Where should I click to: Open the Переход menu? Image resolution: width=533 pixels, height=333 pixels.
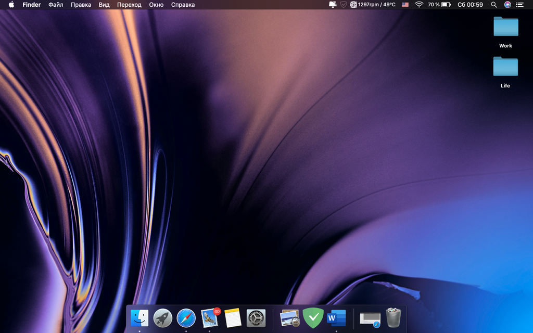pyautogui.click(x=129, y=5)
